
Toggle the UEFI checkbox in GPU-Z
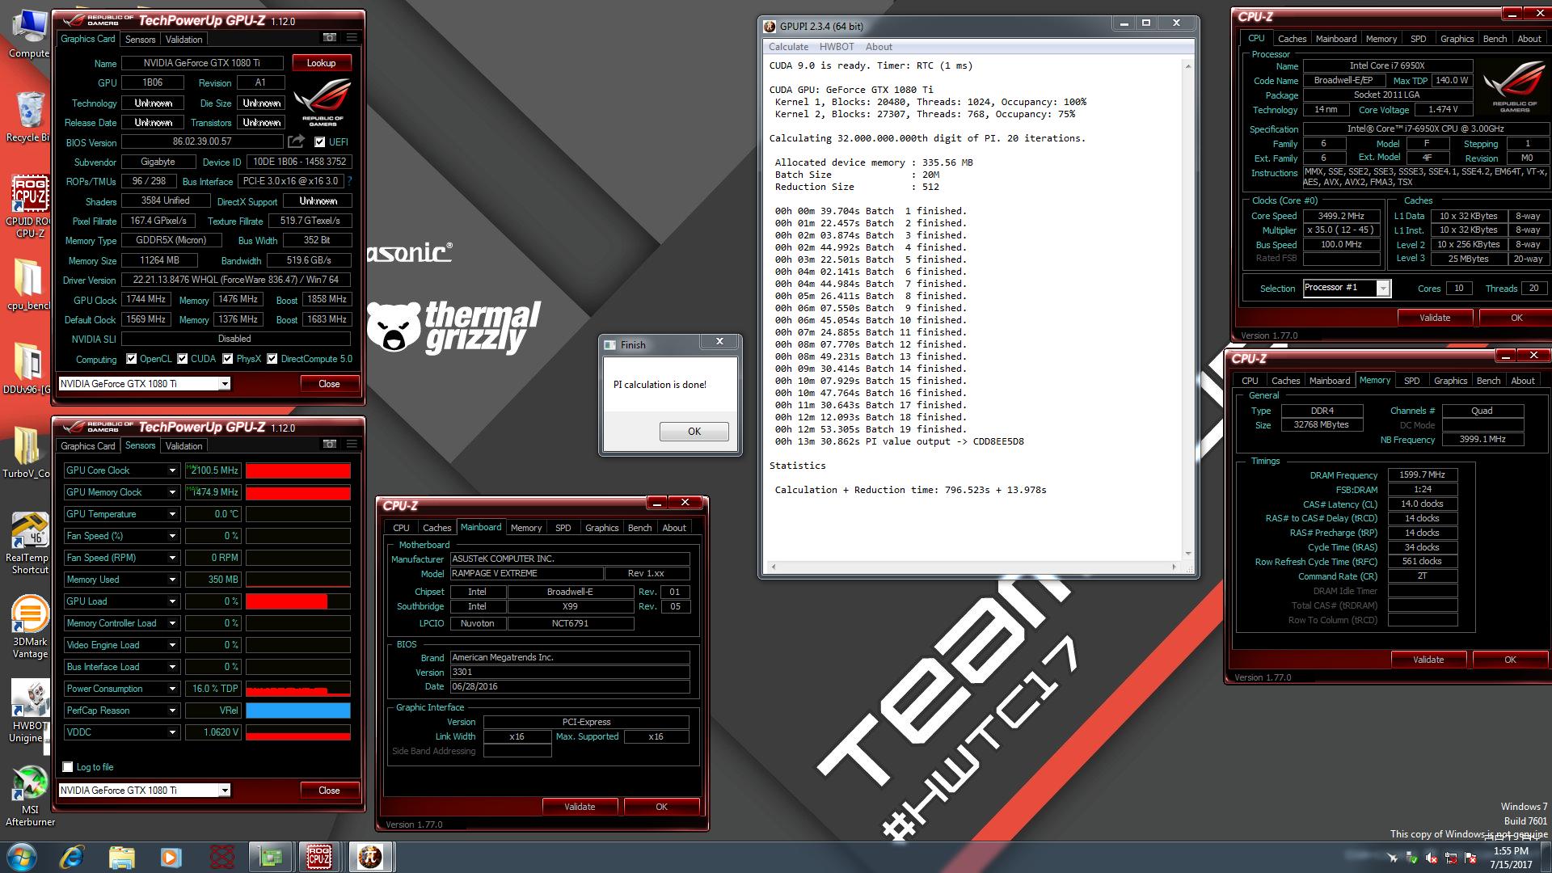coord(319,141)
